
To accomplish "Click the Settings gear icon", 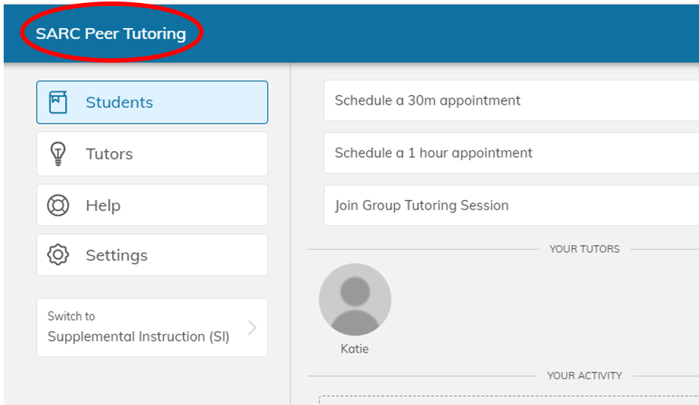I will 58,255.
